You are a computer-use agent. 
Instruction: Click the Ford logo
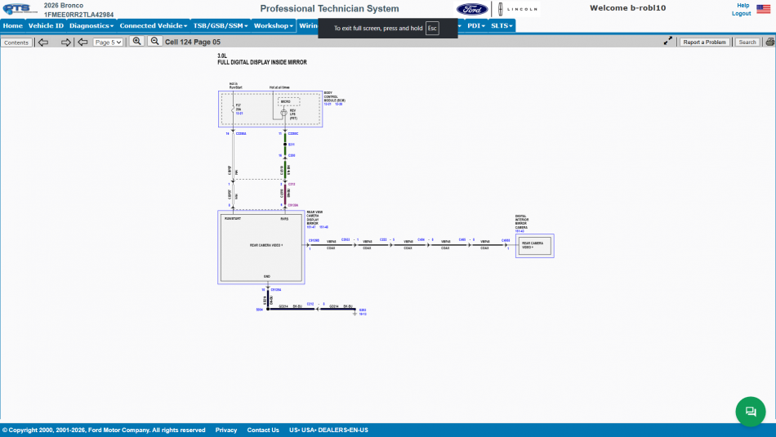click(472, 9)
